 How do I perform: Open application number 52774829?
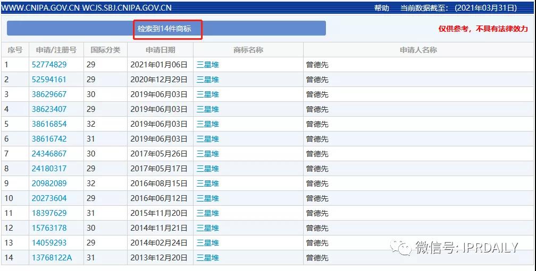[49, 64]
